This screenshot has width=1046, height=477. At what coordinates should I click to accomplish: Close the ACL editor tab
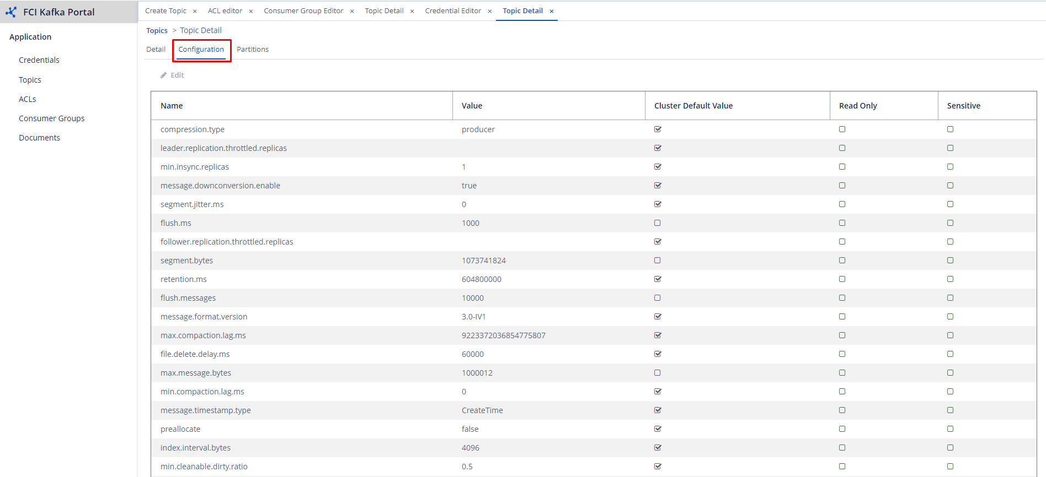pyautogui.click(x=251, y=12)
